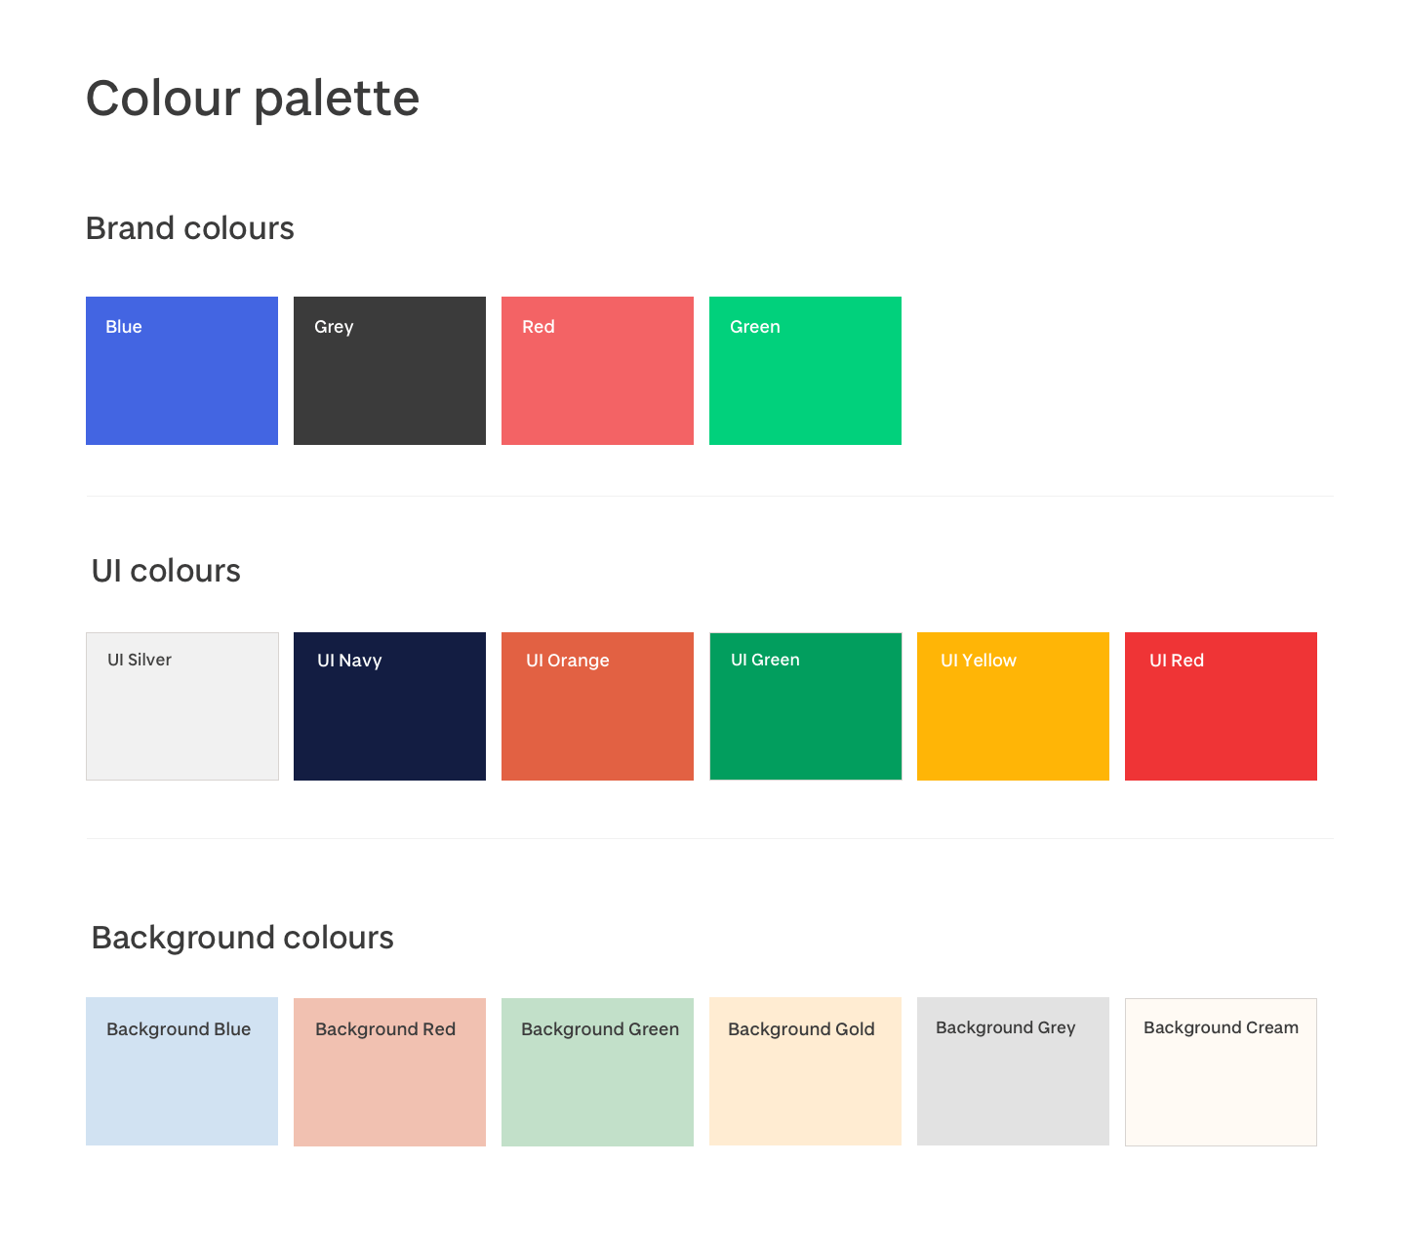The width and height of the screenshot is (1405, 1245).
Task: Click the Colour palette page title
Action: pos(253,99)
